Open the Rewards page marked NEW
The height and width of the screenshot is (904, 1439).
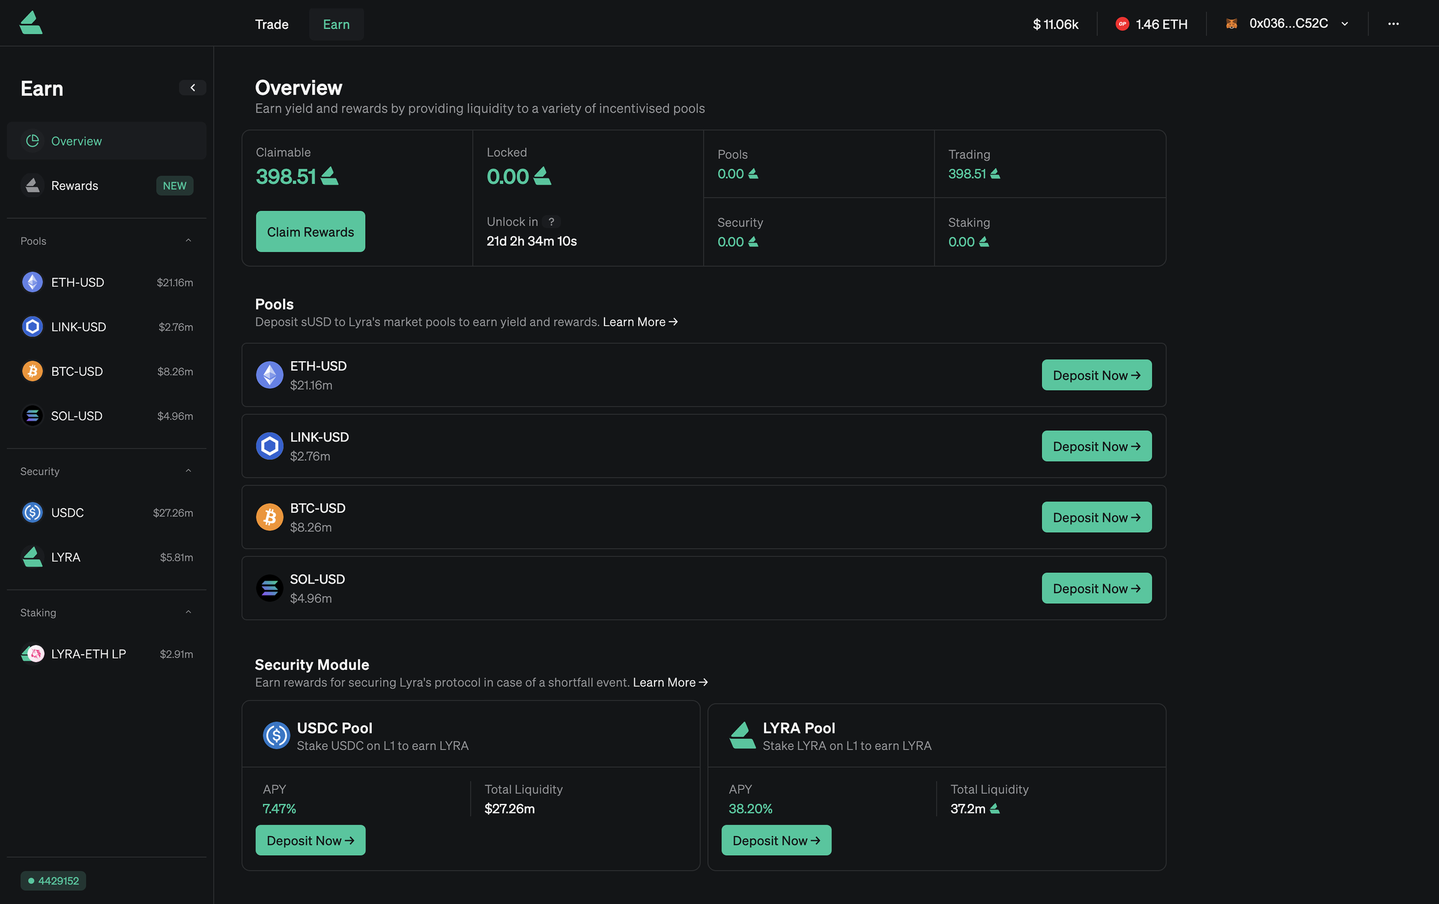point(74,185)
